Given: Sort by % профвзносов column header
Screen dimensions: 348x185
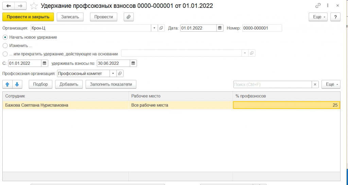Looking at the screenshot, I should coord(286,96).
